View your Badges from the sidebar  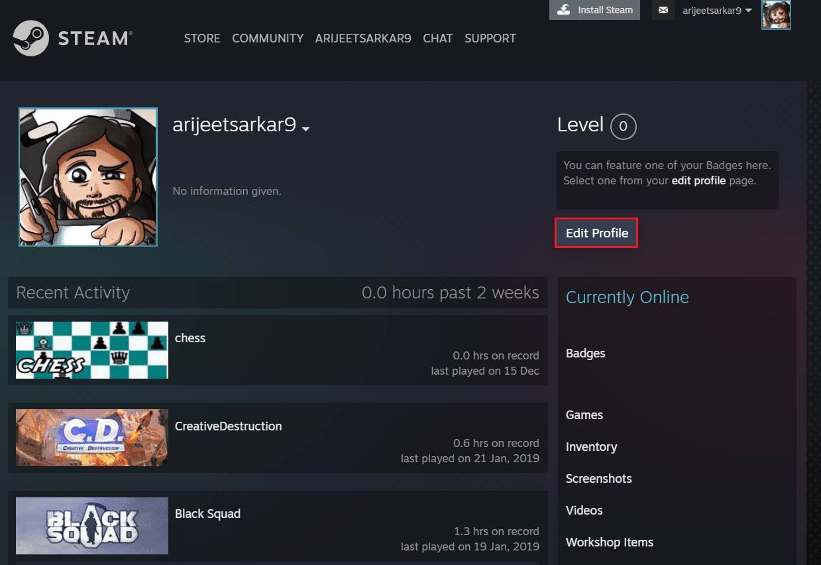coord(585,353)
